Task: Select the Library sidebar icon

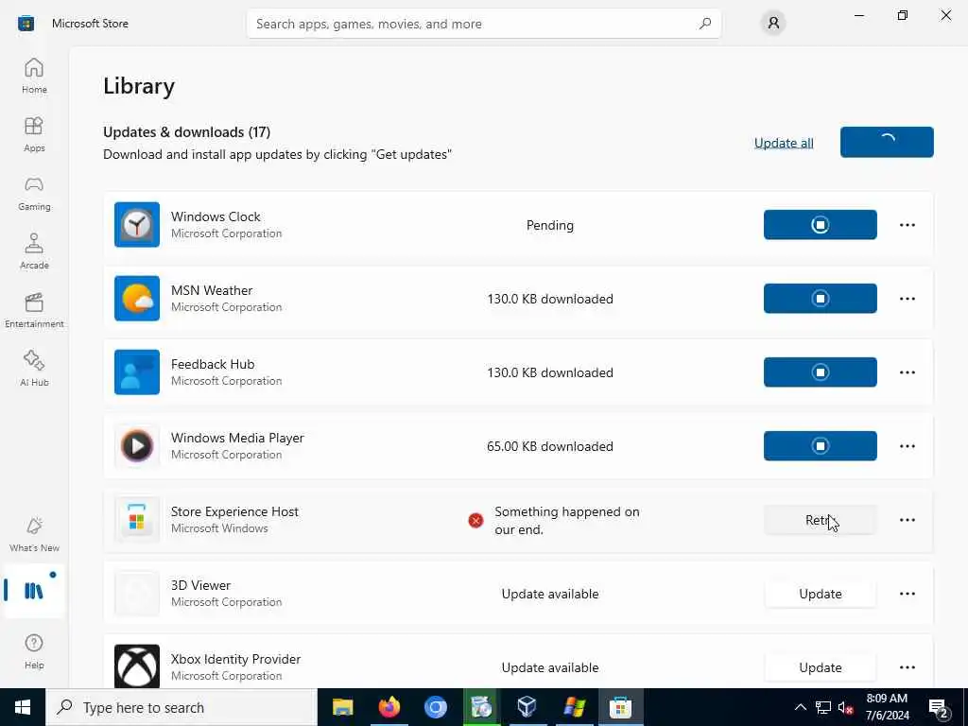Action: pyautogui.click(x=34, y=591)
